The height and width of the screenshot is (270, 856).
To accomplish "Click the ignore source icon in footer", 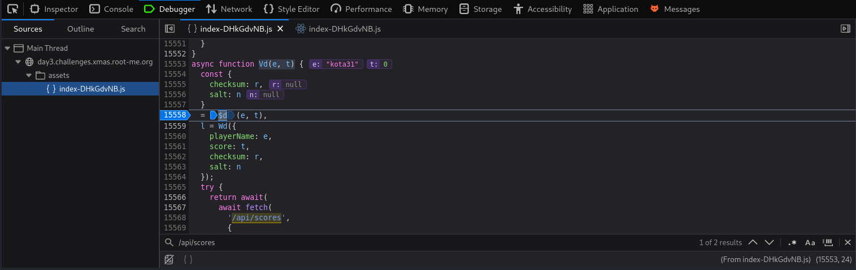I will (x=169, y=259).
